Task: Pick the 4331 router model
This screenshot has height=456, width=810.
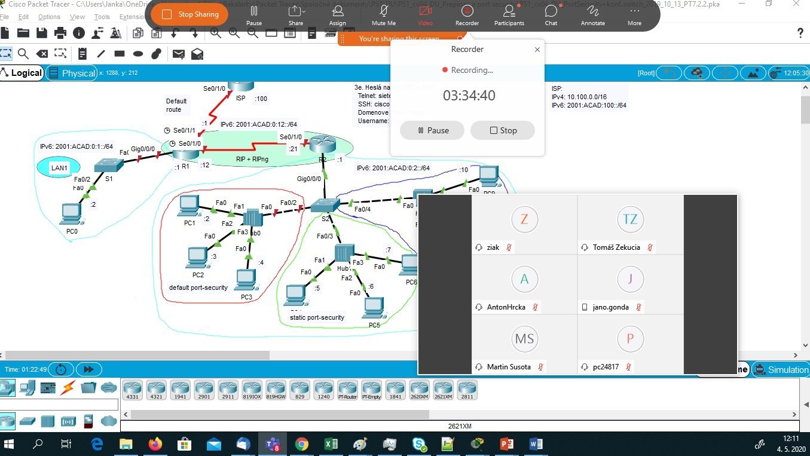Action: click(x=133, y=390)
